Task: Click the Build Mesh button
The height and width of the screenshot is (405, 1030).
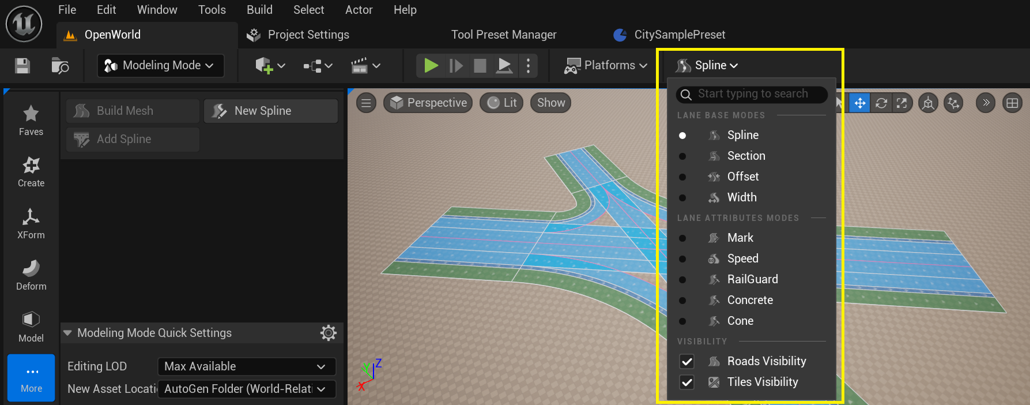Action: click(x=133, y=111)
